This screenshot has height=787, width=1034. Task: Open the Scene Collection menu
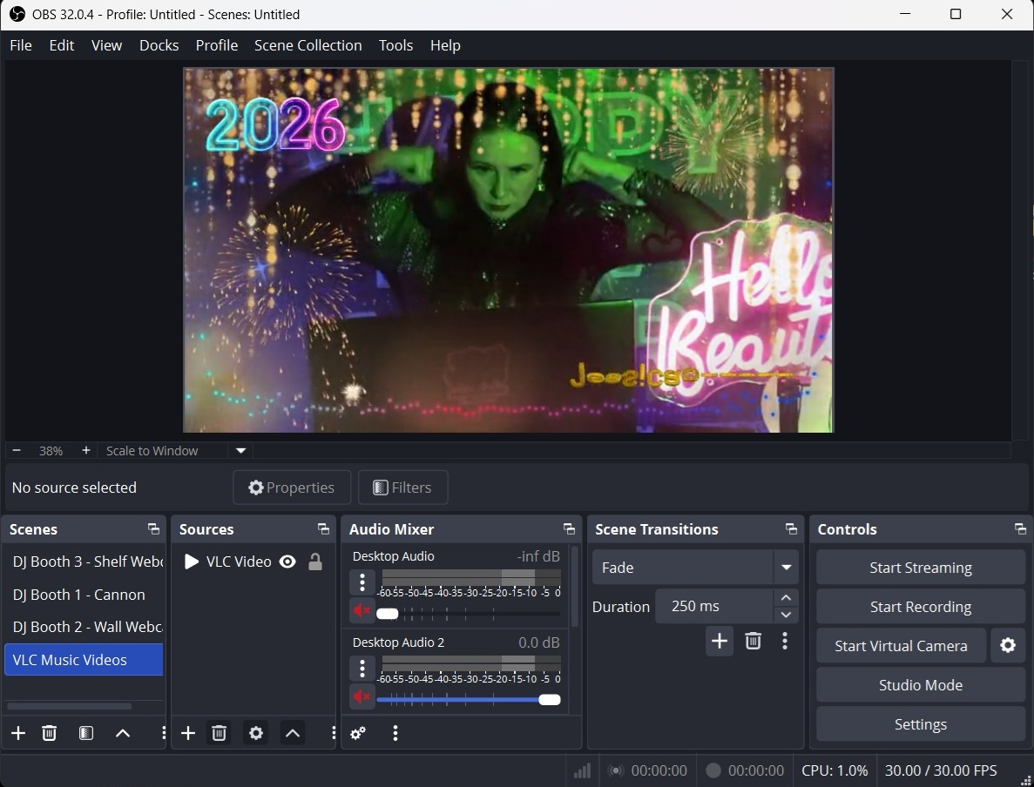coord(307,45)
